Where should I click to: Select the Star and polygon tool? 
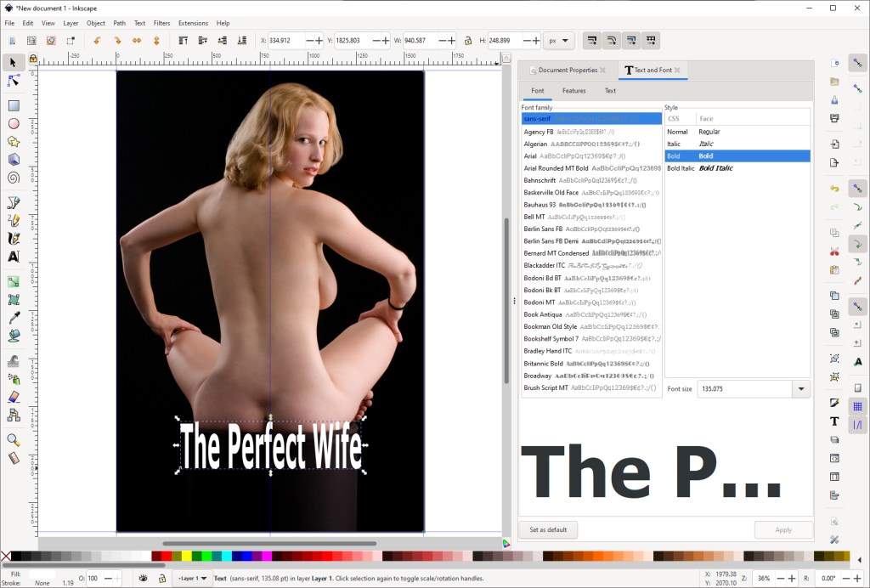pyautogui.click(x=14, y=141)
